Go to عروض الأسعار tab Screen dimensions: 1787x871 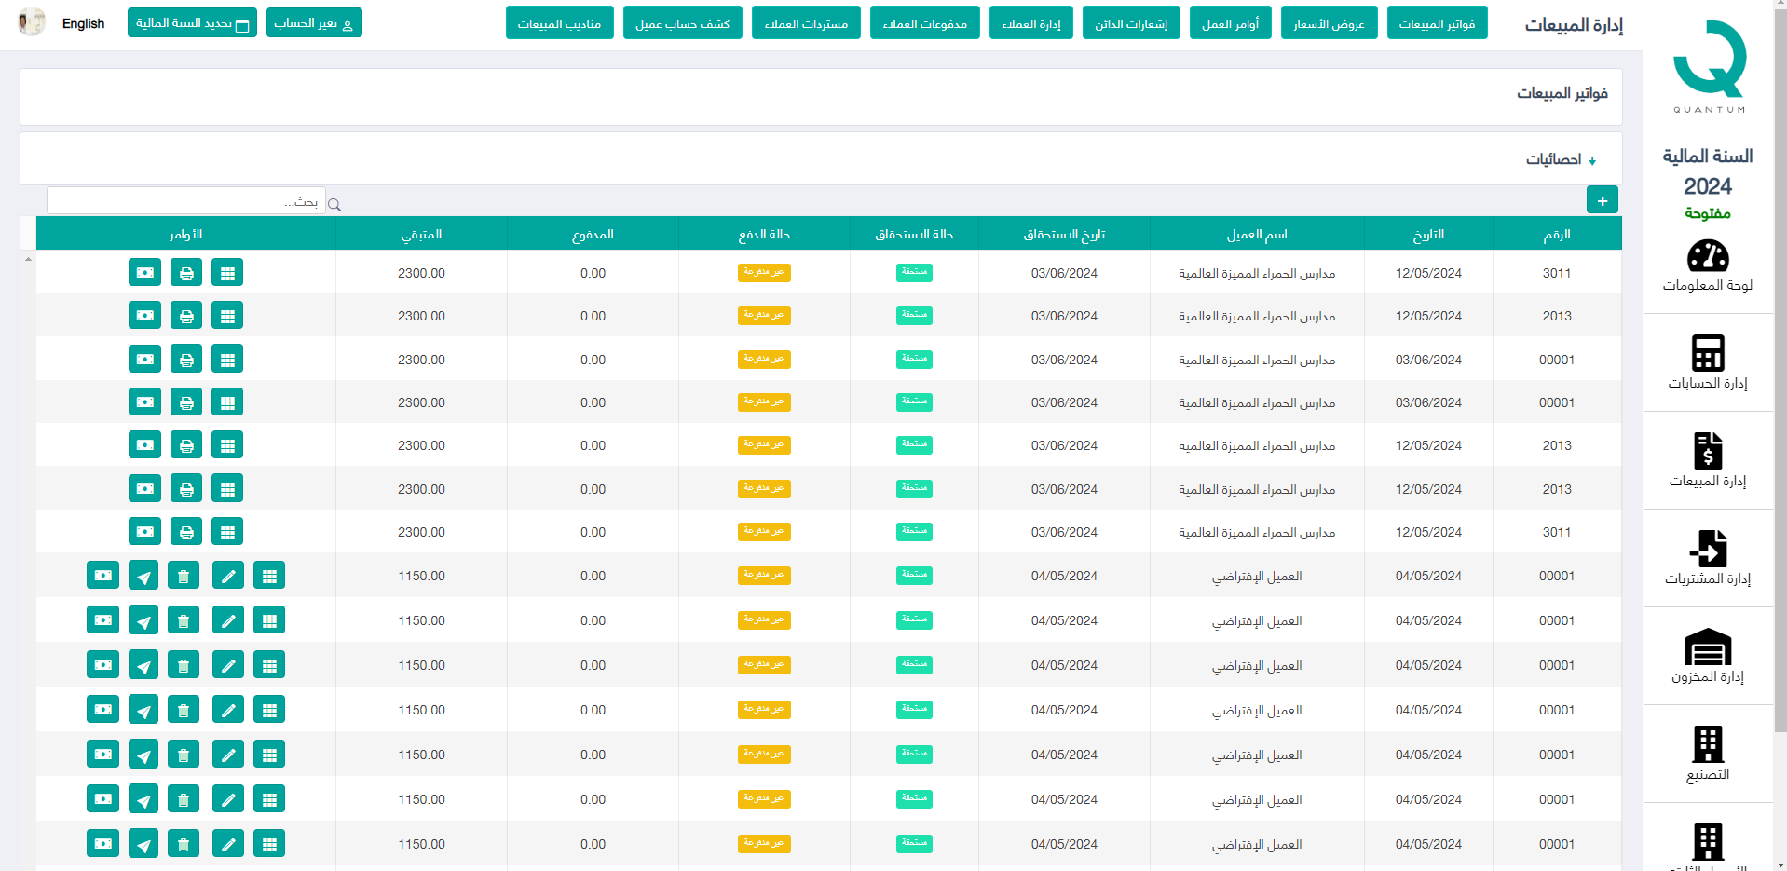pos(1329,23)
